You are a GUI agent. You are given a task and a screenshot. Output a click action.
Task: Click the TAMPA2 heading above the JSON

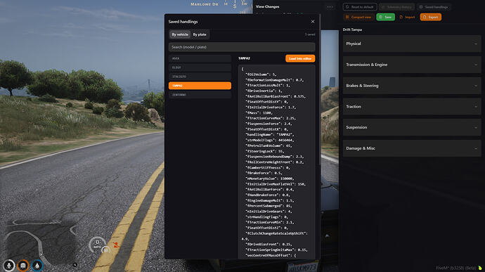[x=244, y=58]
